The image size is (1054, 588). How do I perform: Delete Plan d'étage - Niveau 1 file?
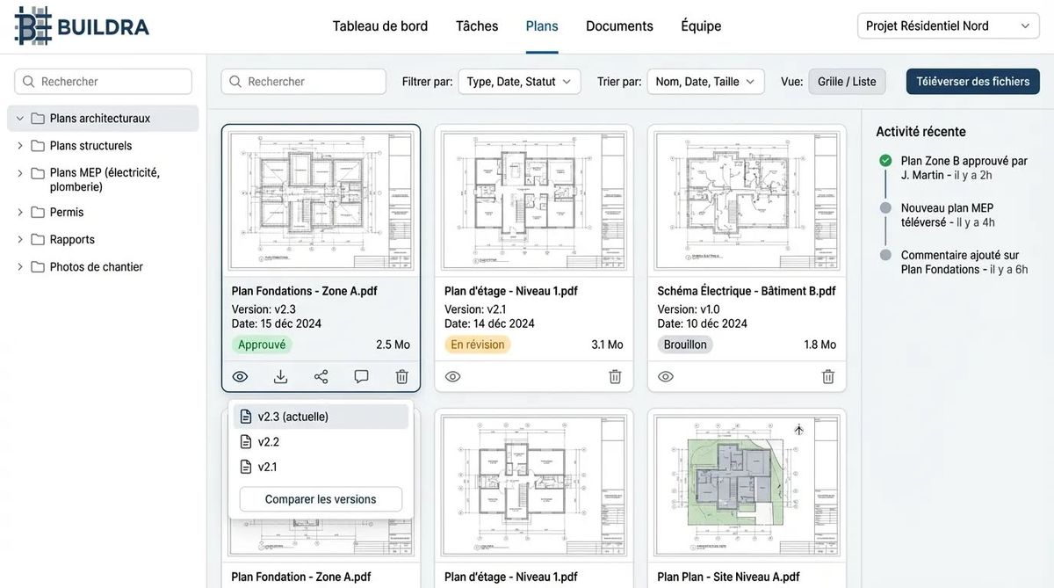pos(615,376)
